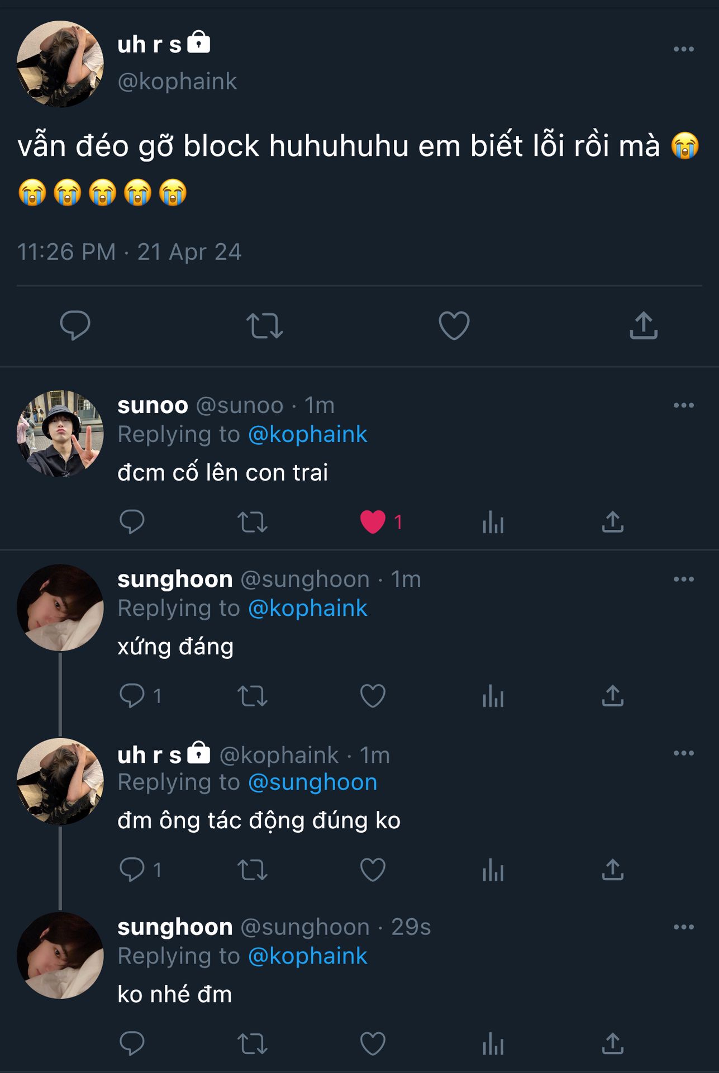Viewport: 719px width, 1073px height.
Task: Share the main tweet by kophaink
Action: coord(644,325)
